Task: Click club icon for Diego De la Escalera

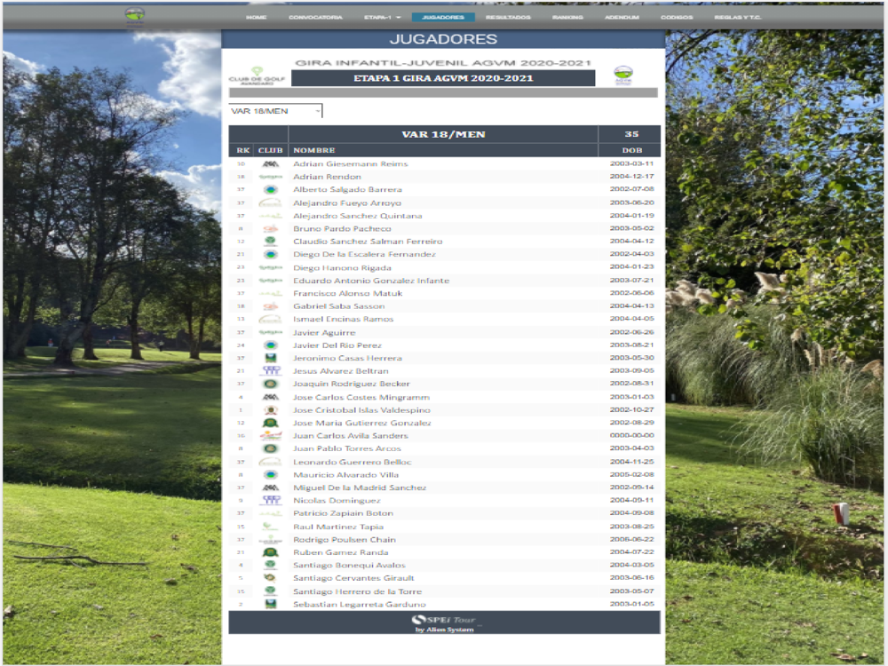Action: pos(271,254)
